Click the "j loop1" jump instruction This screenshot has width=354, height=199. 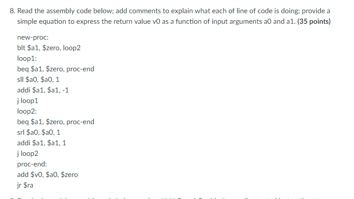(29, 101)
